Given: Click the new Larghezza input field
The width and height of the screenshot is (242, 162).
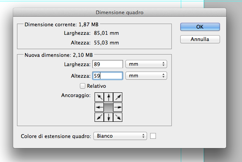Looking at the screenshot, I should coord(108,64).
